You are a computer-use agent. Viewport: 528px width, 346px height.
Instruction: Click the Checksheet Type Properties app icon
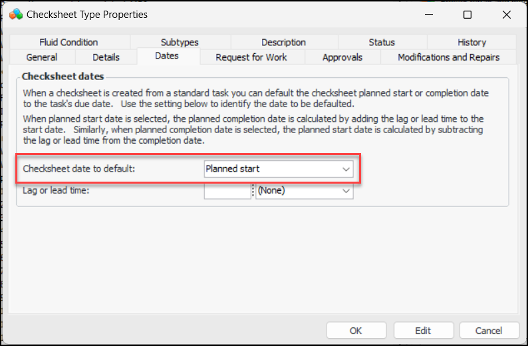pyautogui.click(x=16, y=14)
